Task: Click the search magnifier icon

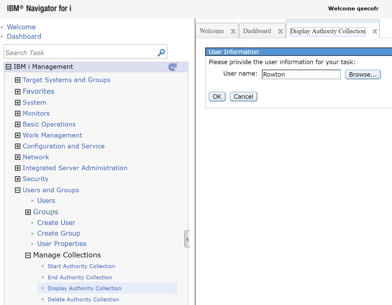Action: tap(161, 53)
